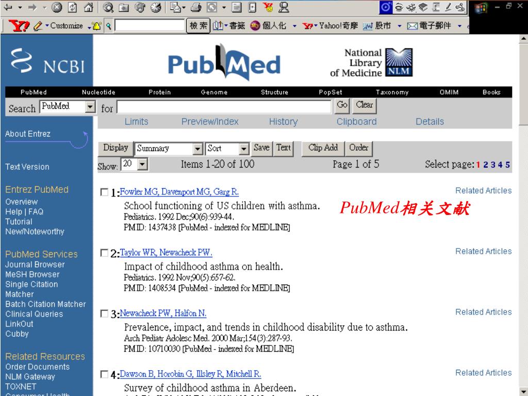This screenshot has width=528, height=396.
Task: Stop page loading with the Stop icon
Action: [x=57, y=7]
